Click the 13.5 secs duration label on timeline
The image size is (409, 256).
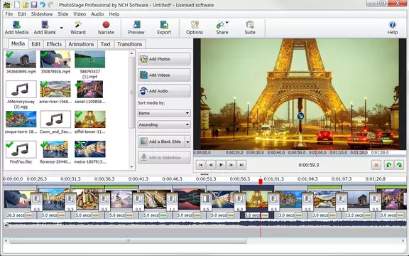click(354, 215)
